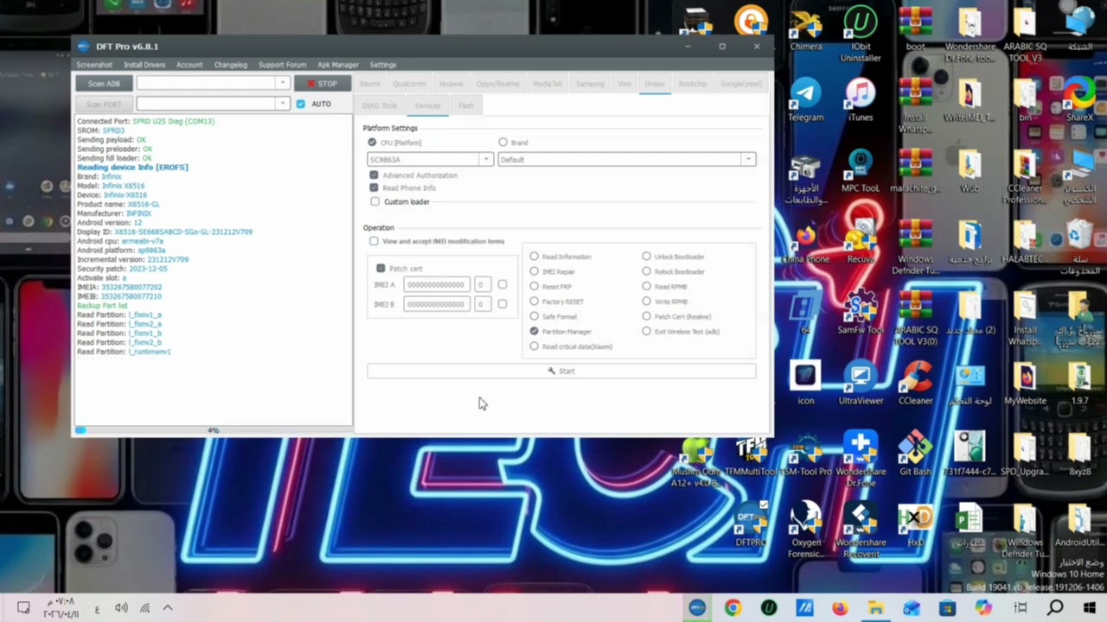
Task: Open the Apk Manager menu
Action: 338,65
